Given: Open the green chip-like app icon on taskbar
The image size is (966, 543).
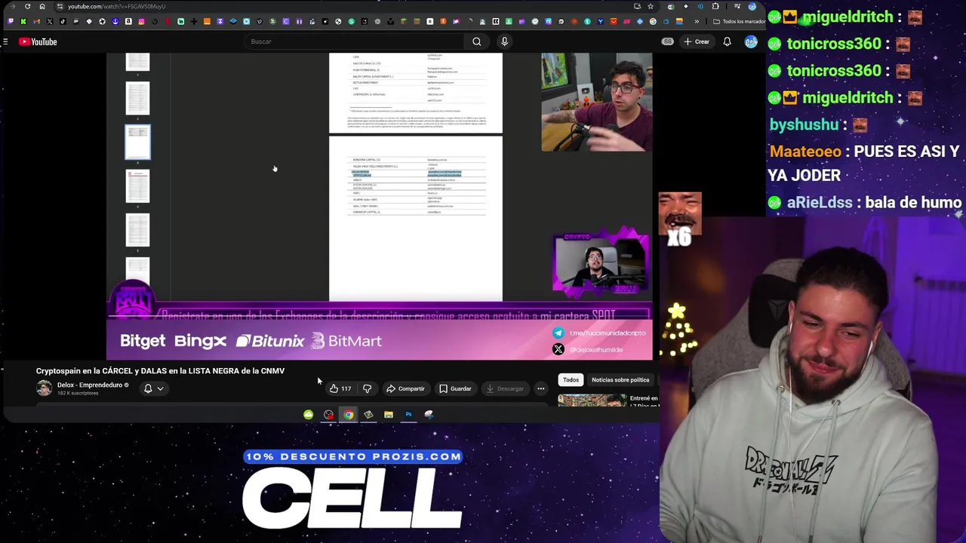Looking at the screenshot, I should pyautogui.click(x=368, y=414).
